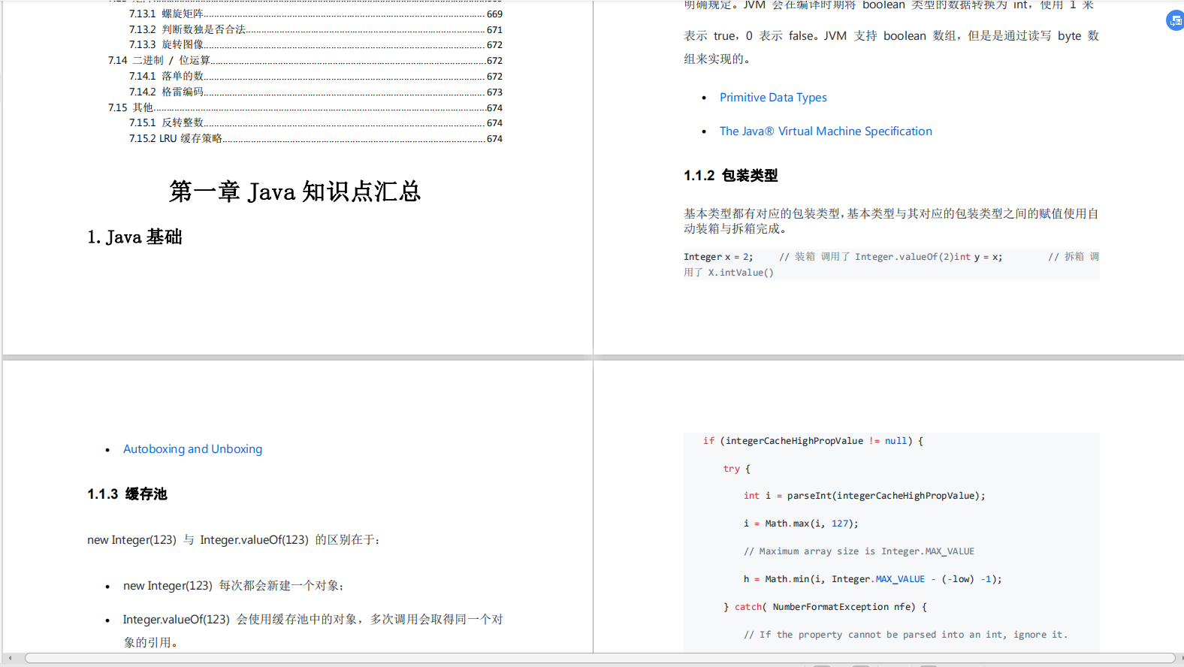
Task: Click the heading 1.1.3 缓存池
Action: pos(127,494)
